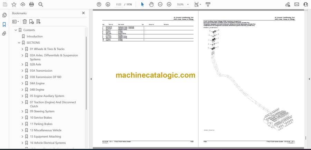Click the Bookmarks panel title
The height and width of the screenshot is (150, 311).
pos(19,13)
